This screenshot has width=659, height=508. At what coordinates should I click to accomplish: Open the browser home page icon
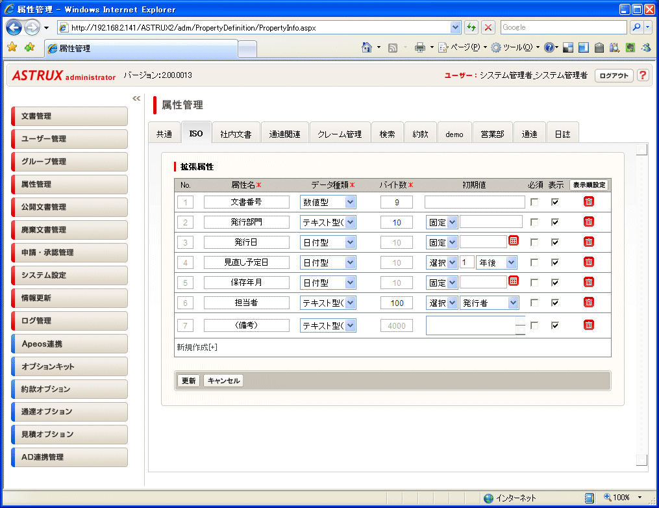367,47
